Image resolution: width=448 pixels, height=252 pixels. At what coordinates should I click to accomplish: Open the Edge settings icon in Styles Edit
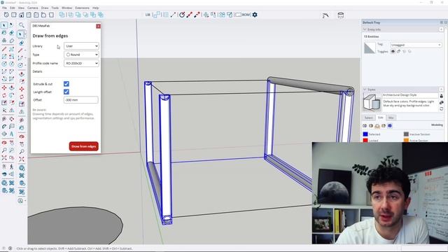pyautogui.click(x=365, y=126)
